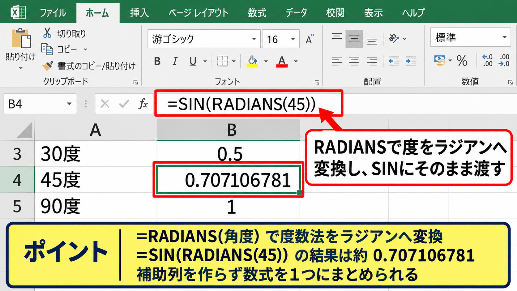517x291 pixels.
Task: Click the increase decimal icon
Action: pyautogui.click(x=487, y=60)
